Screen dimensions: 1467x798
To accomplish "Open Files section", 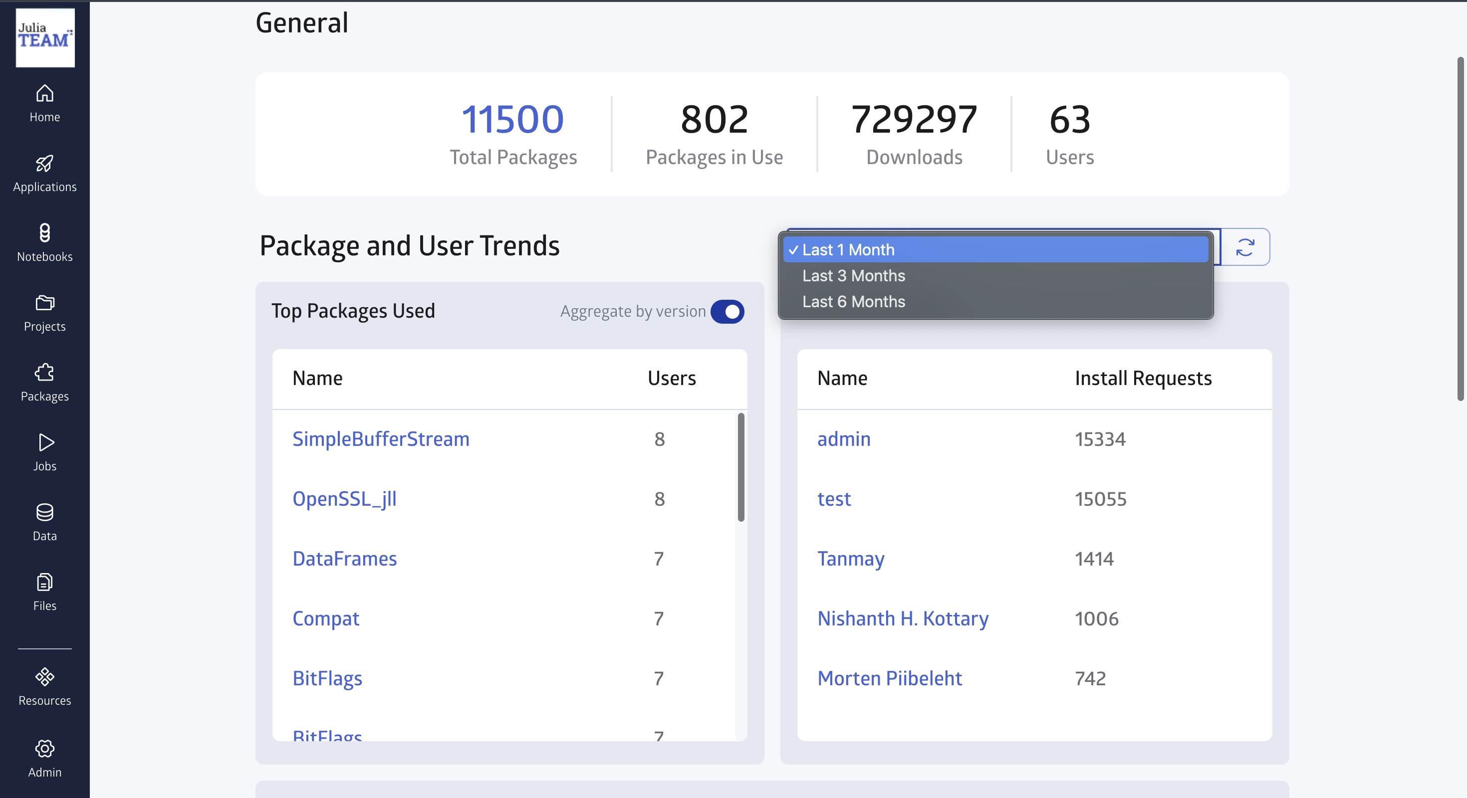I will (x=44, y=593).
